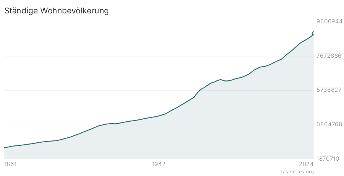Open the dataseries.org source link
This screenshot has width=344, height=176.
tap(297, 172)
